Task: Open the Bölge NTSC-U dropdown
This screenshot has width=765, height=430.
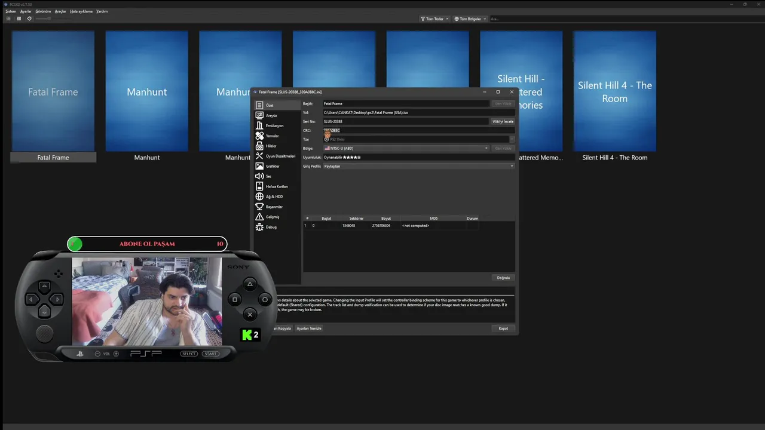Action: (406, 148)
